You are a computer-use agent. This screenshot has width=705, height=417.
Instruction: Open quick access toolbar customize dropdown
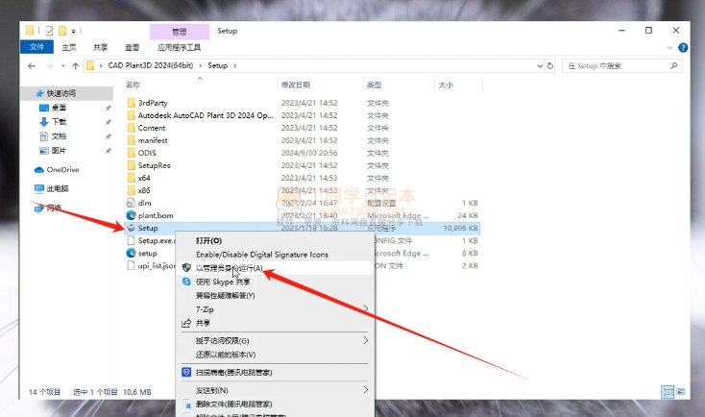point(73,31)
